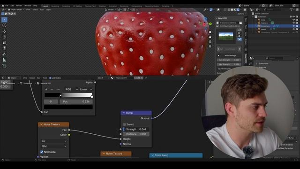Click the Scene Collection icon
This screenshot has width=300, height=169.
[253, 14]
